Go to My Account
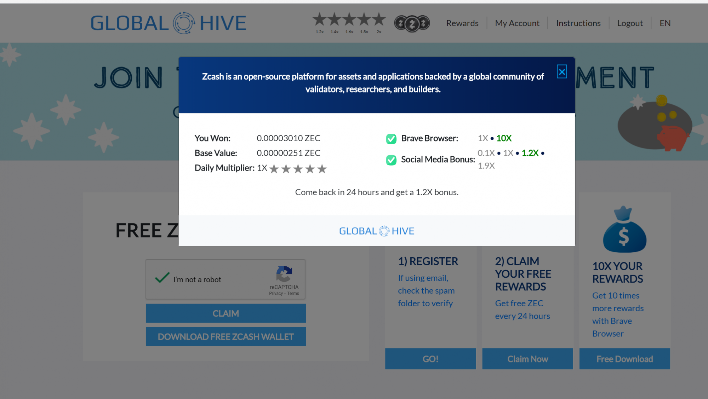 tap(517, 23)
